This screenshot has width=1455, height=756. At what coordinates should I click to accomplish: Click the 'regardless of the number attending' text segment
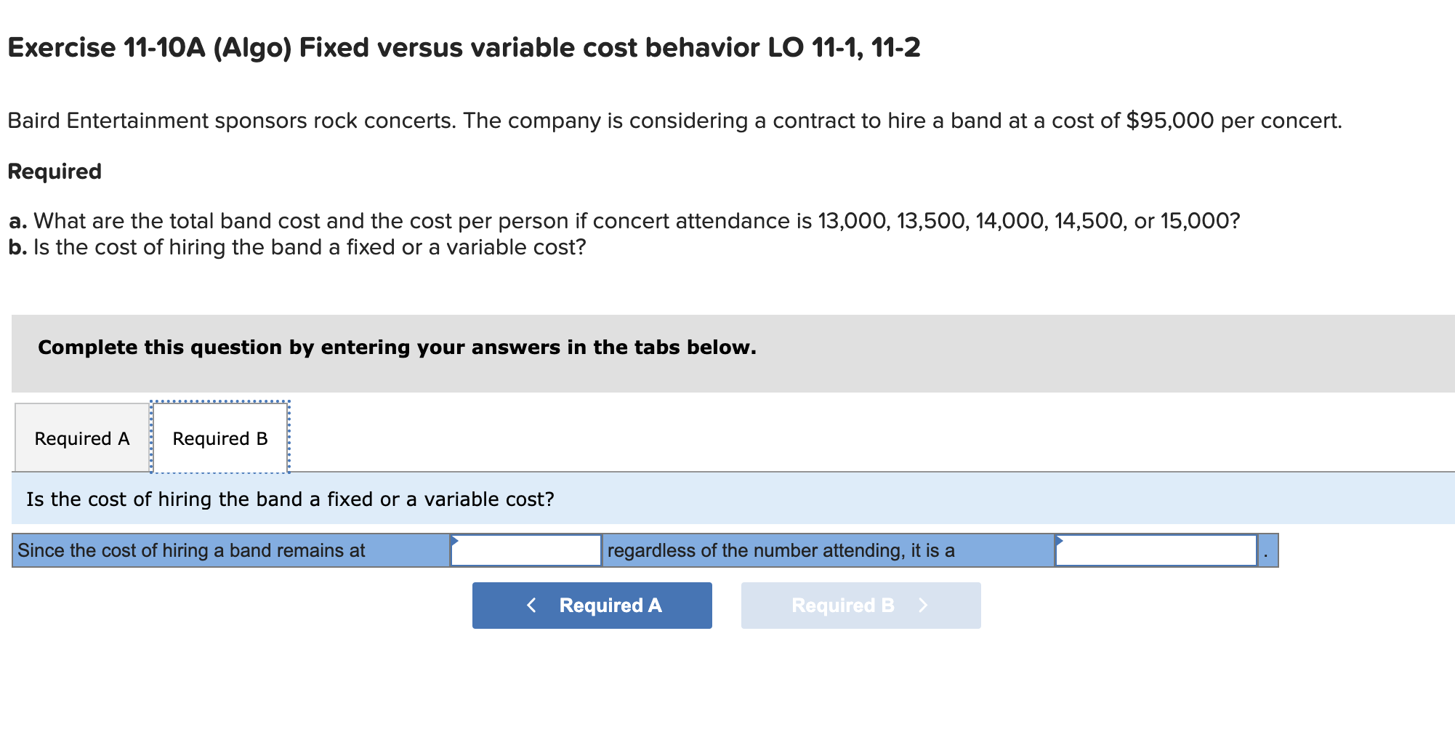780,551
